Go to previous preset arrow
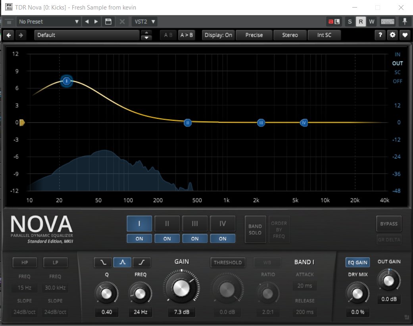 [86, 21]
